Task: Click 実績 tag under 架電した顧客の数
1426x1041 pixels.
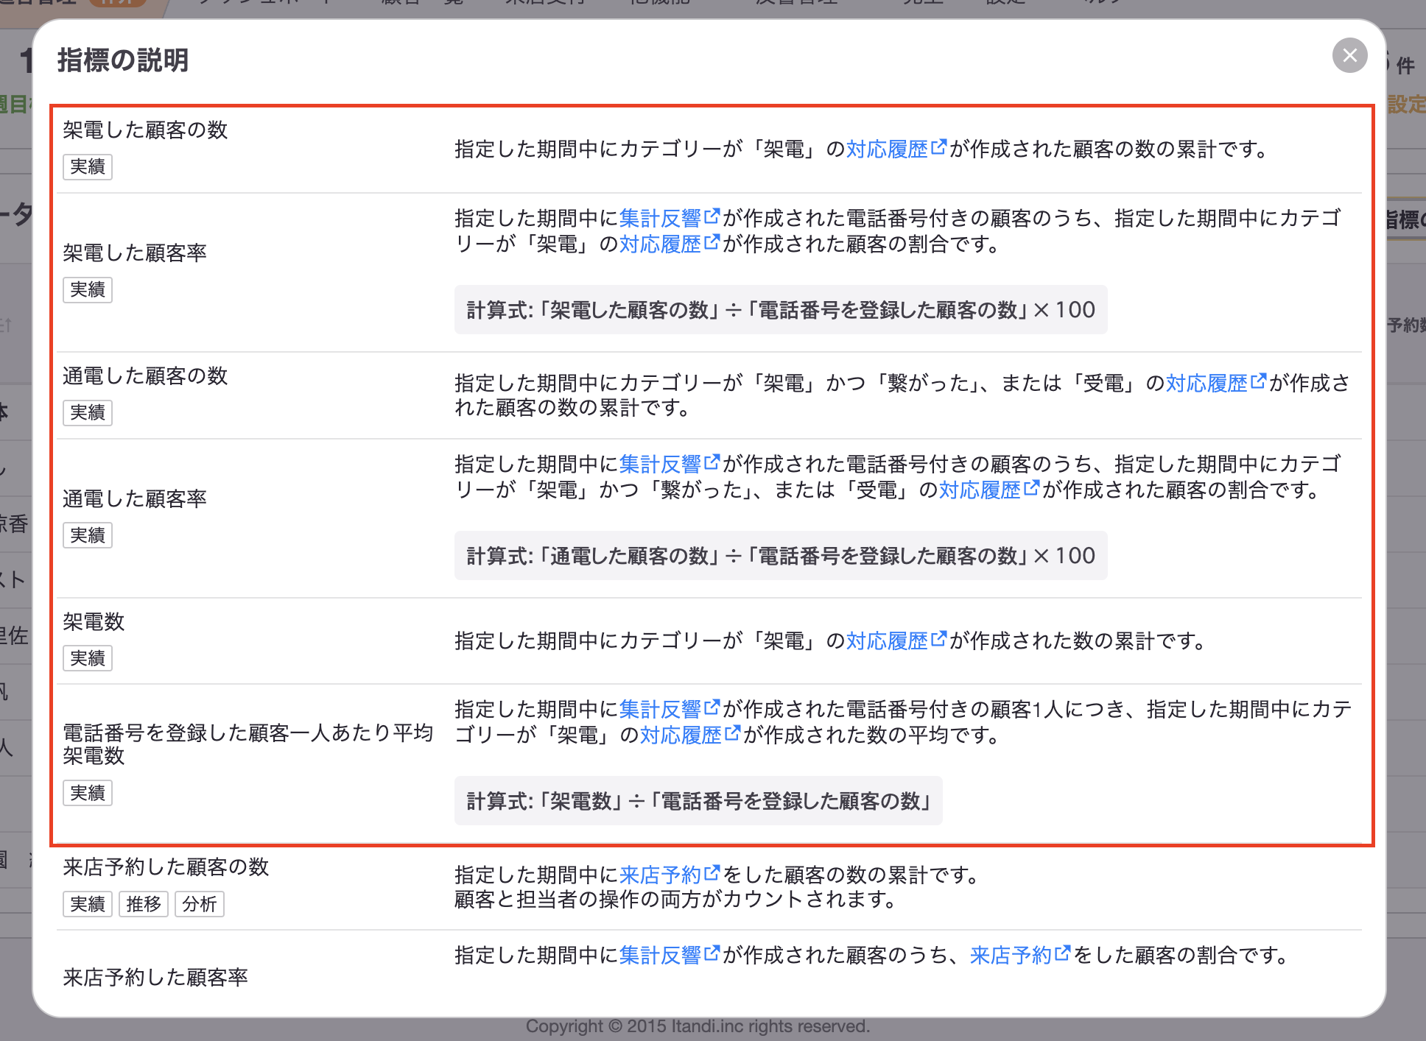Action: click(88, 166)
